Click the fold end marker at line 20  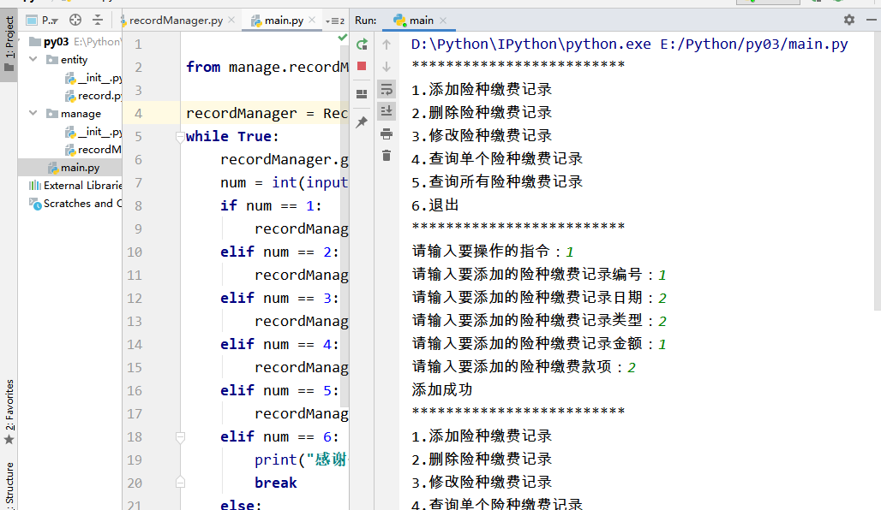(x=180, y=483)
